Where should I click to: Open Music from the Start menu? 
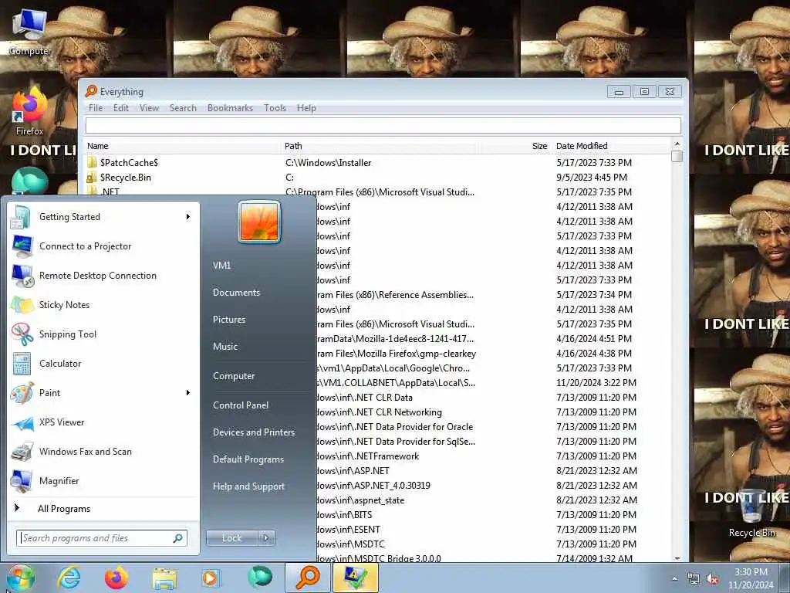pyautogui.click(x=225, y=347)
